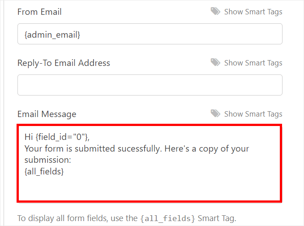Click the tag icon beside From Email

click(x=215, y=12)
